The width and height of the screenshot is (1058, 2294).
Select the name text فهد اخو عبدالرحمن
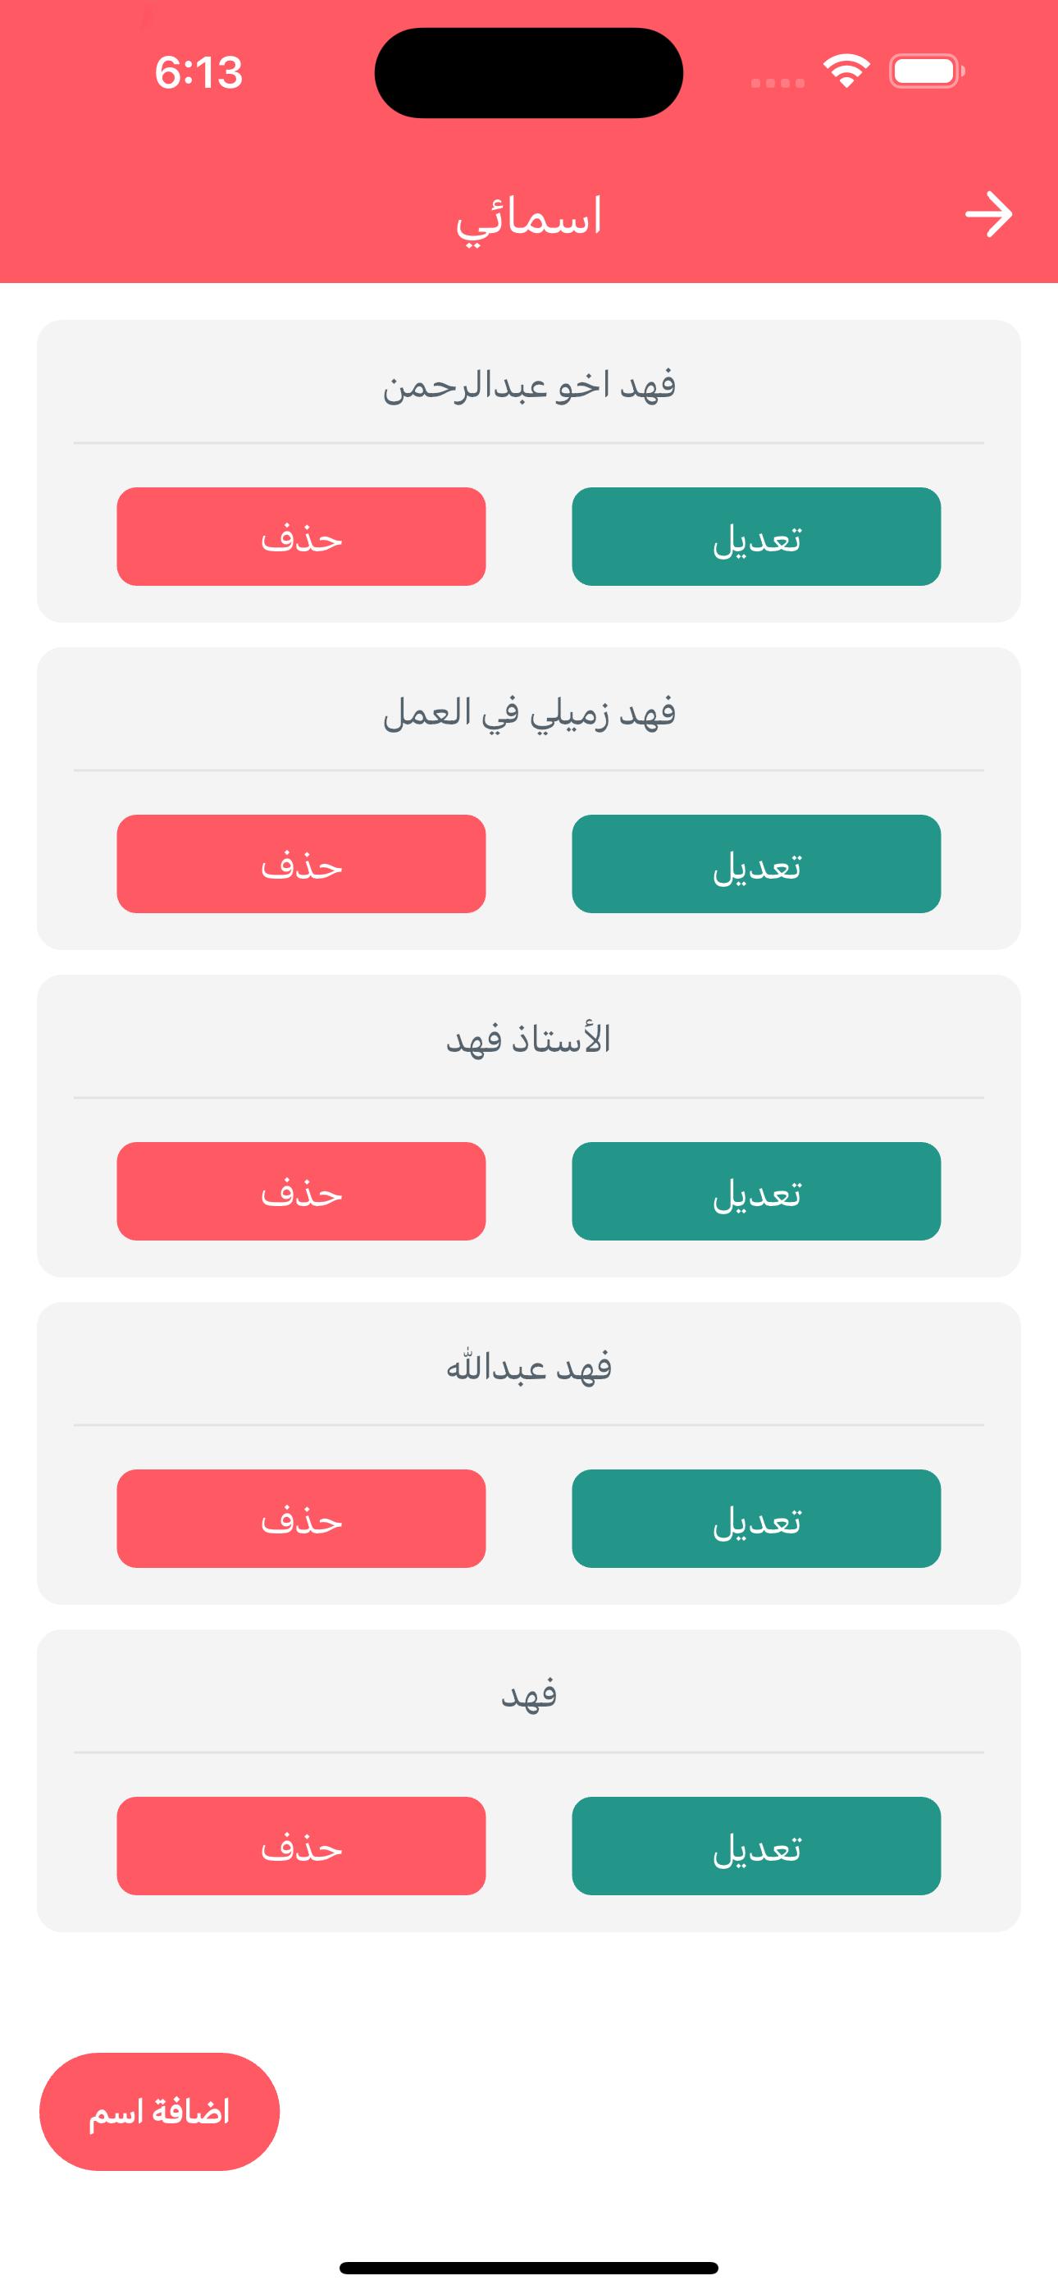tap(529, 386)
